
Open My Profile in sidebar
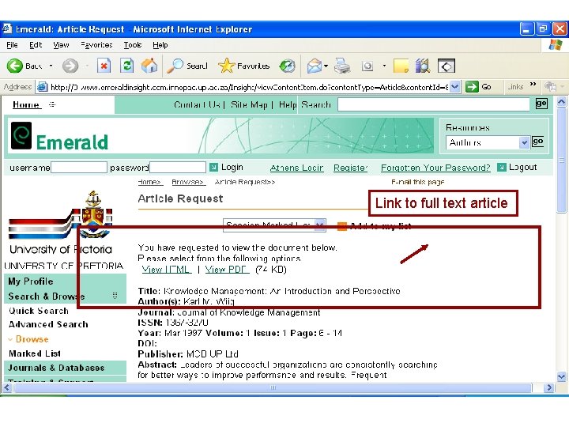click(x=31, y=282)
